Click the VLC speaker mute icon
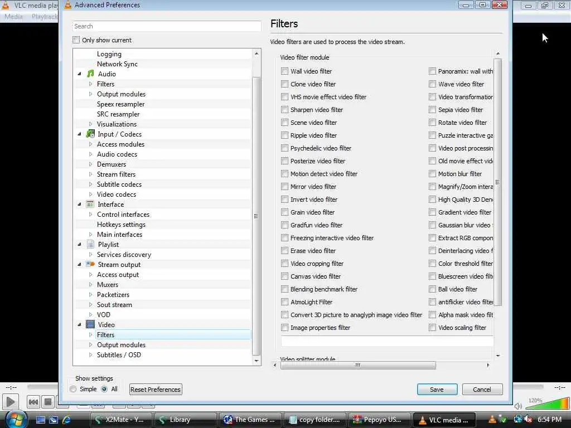This screenshot has width=571, height=428. click(518, 406)
